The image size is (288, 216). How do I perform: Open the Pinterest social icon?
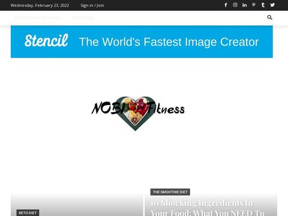[x=254, y=5]
